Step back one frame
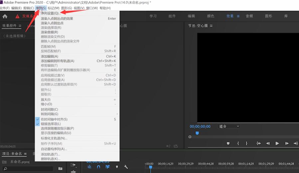299x173 pixels. (268, 143)
